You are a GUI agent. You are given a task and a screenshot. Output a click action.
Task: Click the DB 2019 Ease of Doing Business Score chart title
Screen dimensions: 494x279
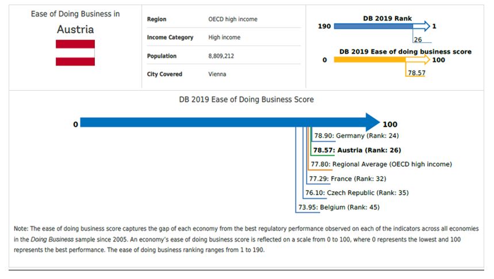point(247,99)
